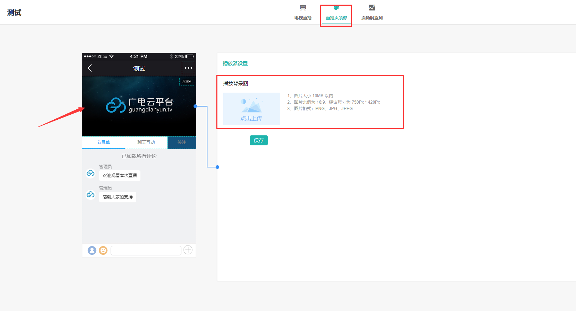Click the 播放背景图 label
Screen dimensions: 576x311
point(236,83)
